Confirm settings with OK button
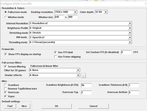147x111 pixels. tap(56, 106)
